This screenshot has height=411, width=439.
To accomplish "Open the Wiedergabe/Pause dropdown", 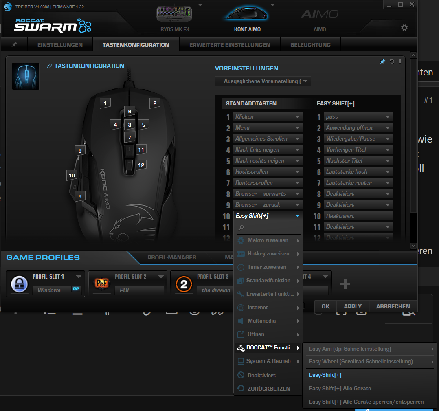I will point(358,138).
